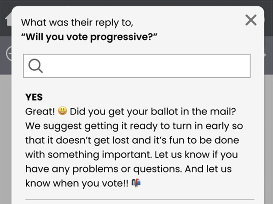Click the 'know when you vote!!' text
The image size is (273, 204).
[77, 183]
